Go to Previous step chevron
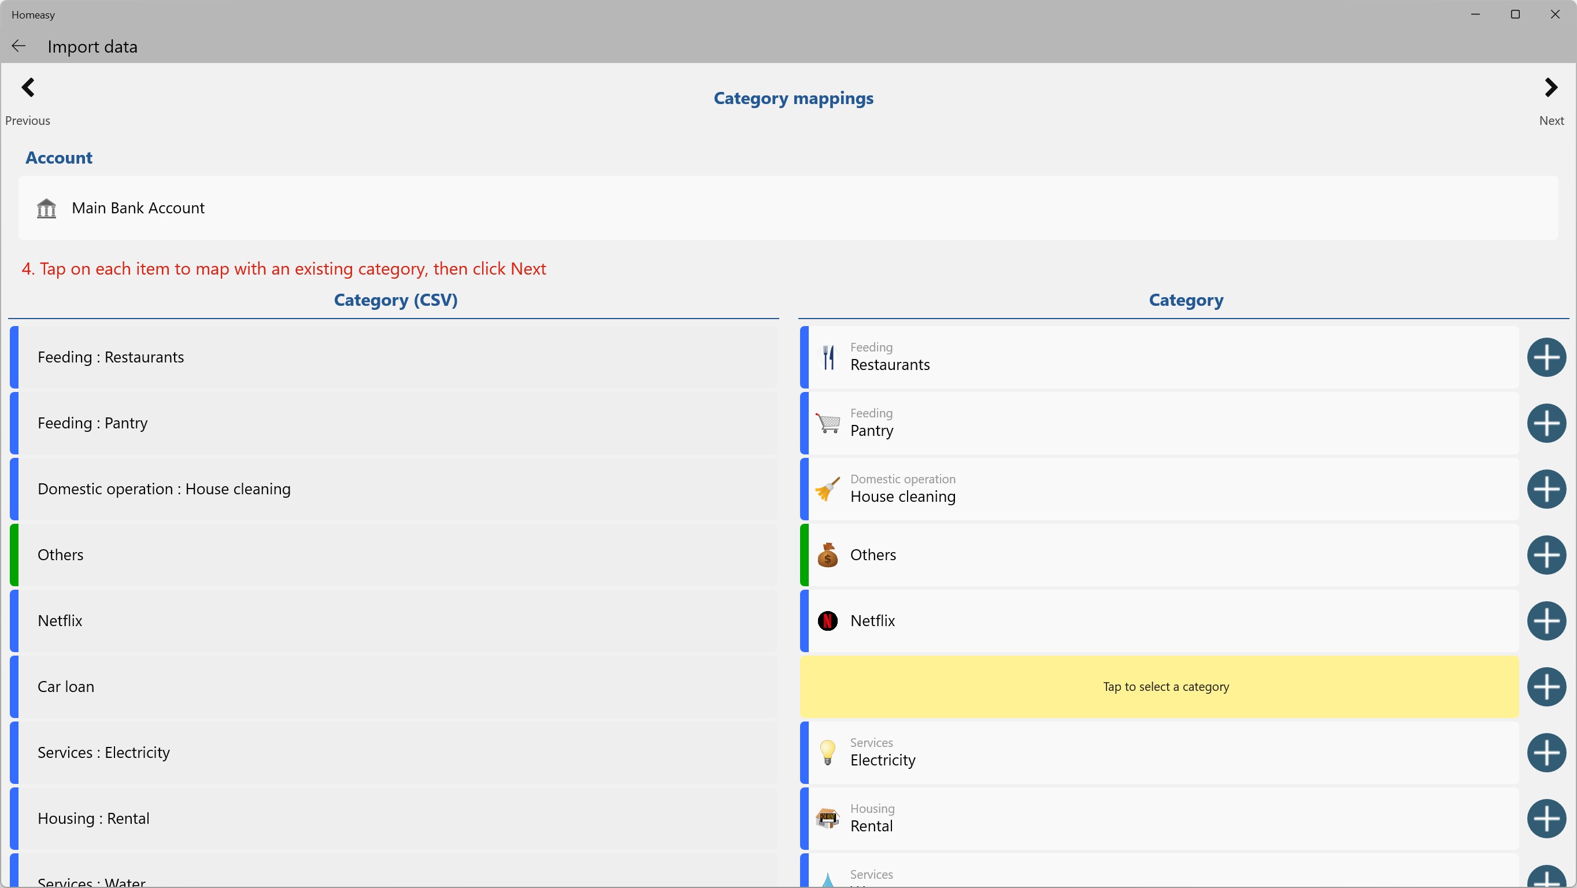Image resolution: width=1577 pixels, height=888 pixels. (28, 88)
